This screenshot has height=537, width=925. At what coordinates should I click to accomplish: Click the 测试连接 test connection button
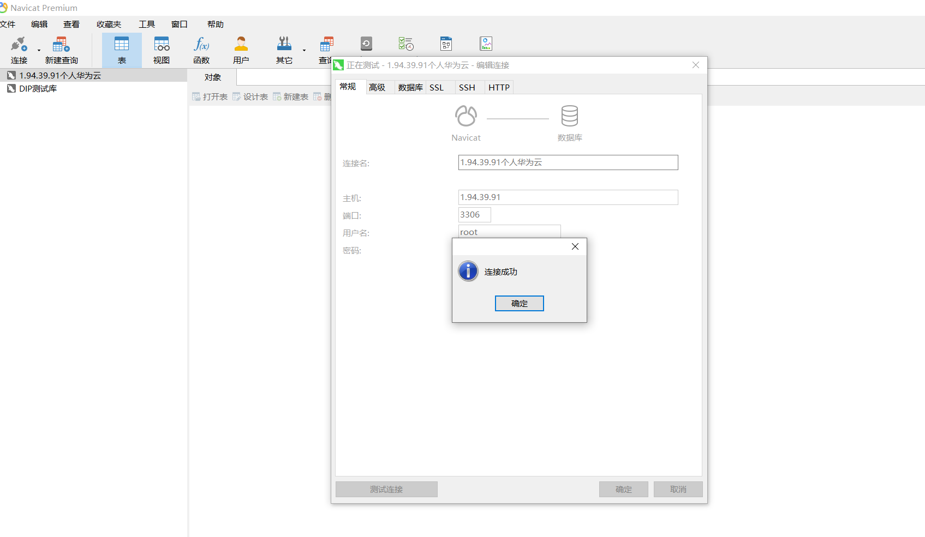coord(386,490)
